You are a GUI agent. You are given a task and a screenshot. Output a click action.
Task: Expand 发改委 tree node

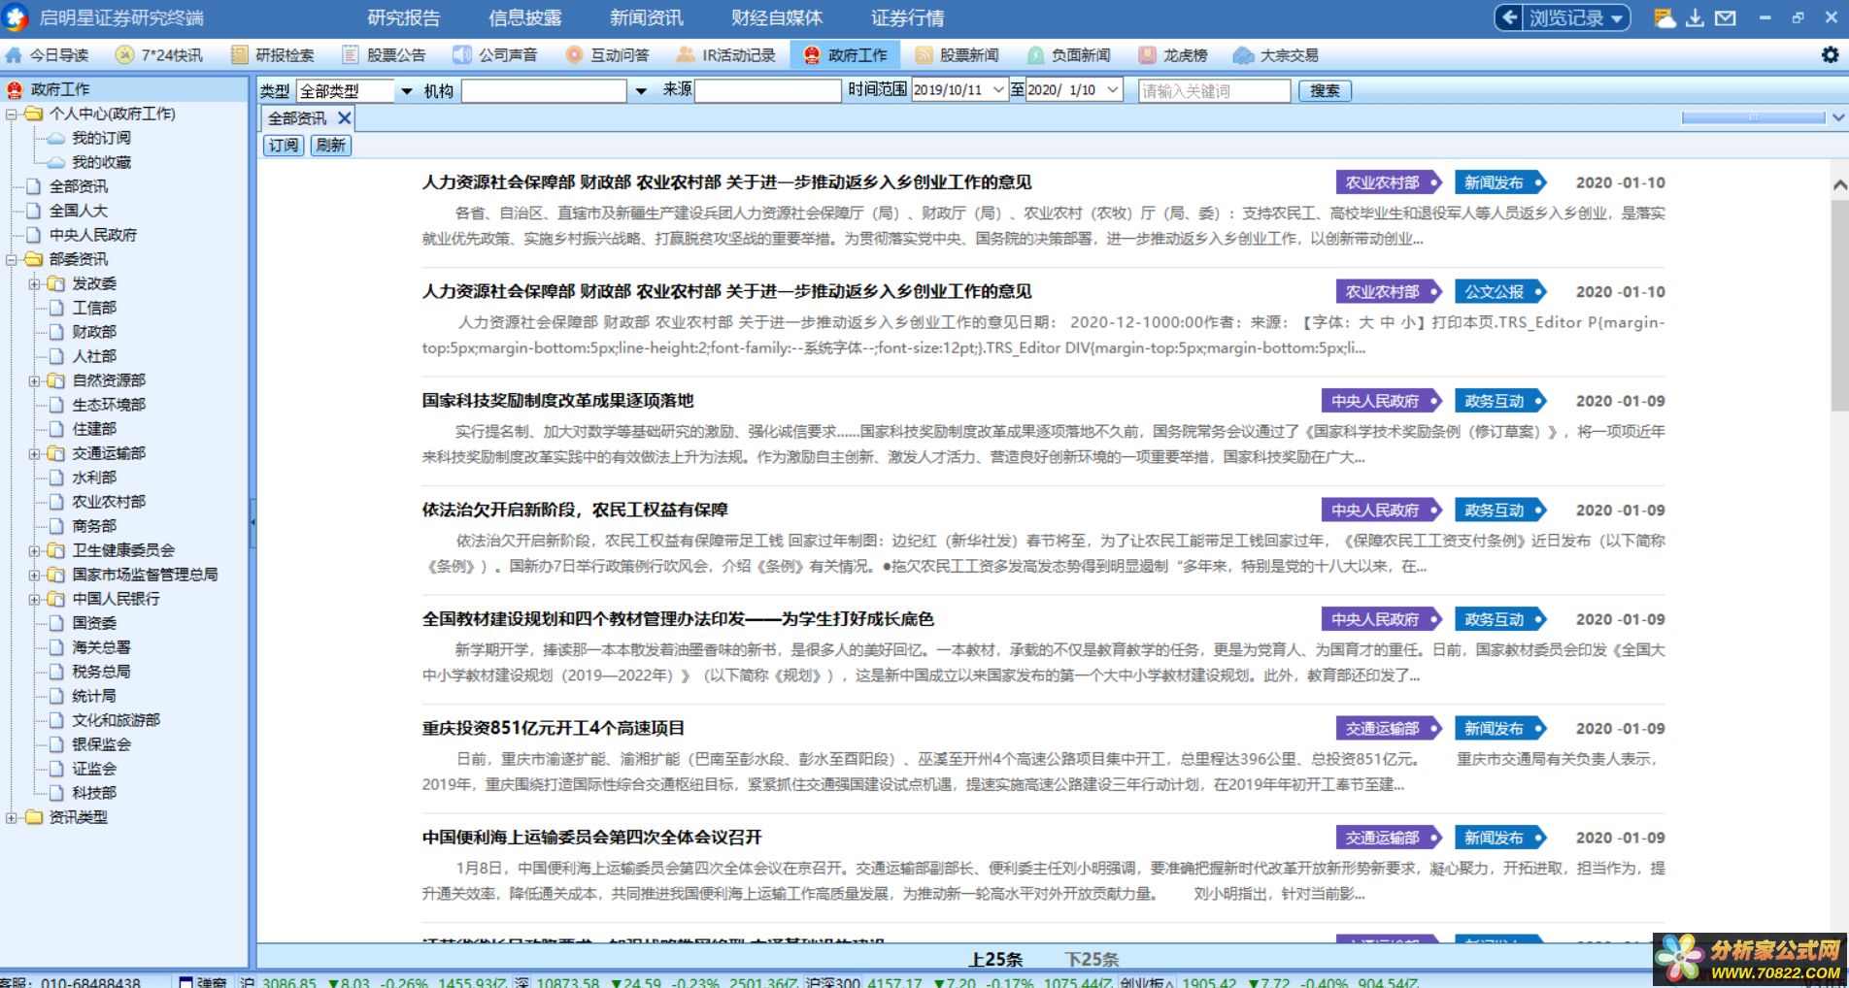pyautogui.click(x=34, y=283)
